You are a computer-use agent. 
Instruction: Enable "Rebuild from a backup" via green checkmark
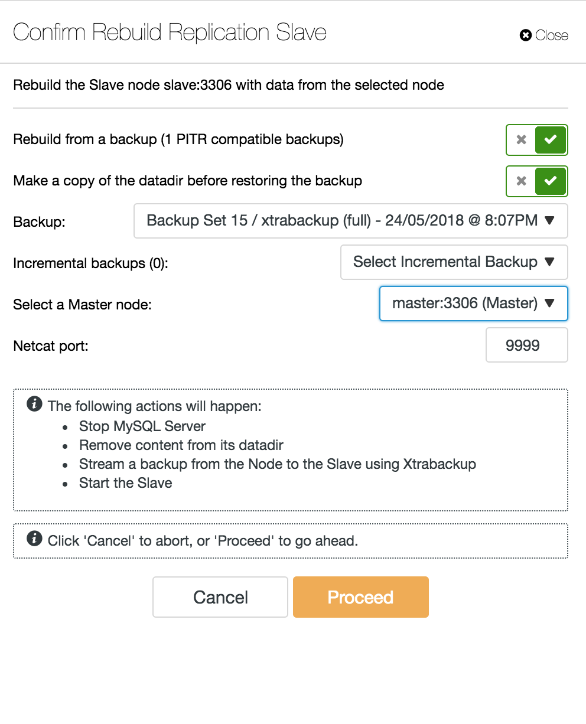[551, 140]
